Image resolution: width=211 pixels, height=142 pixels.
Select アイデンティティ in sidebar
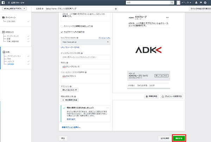(14, 56)
